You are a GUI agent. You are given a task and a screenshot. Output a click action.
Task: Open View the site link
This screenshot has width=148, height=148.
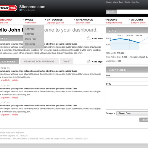point(28,10)
